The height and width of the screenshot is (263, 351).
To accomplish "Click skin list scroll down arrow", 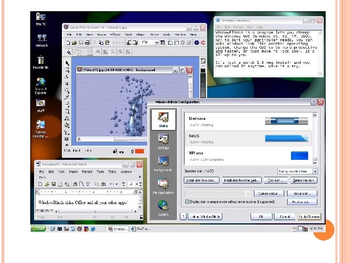I will pos(315,163).
